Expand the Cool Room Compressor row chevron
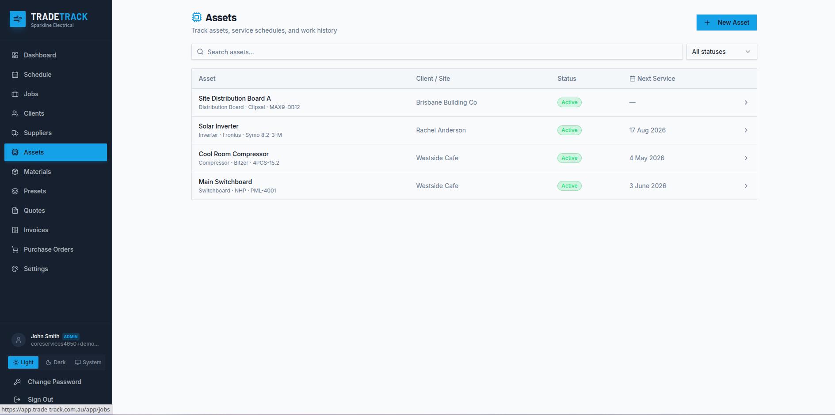 [746, 158]
